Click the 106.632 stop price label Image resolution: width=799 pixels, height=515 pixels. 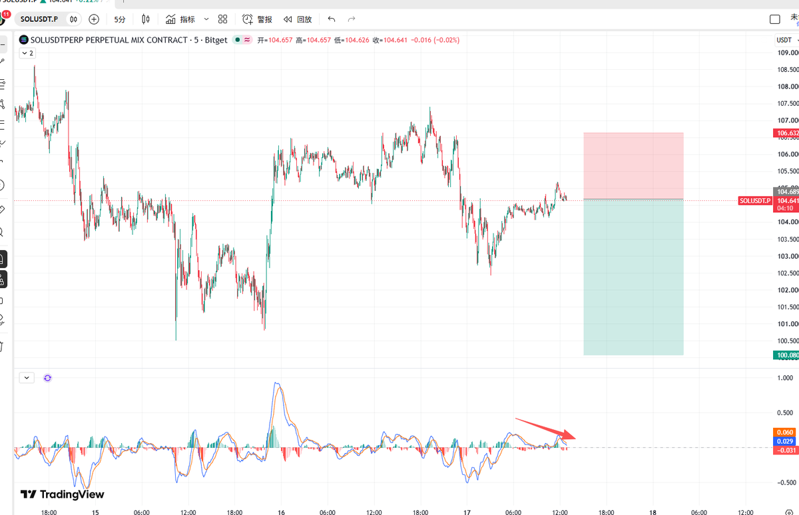[x=787, y=133]
